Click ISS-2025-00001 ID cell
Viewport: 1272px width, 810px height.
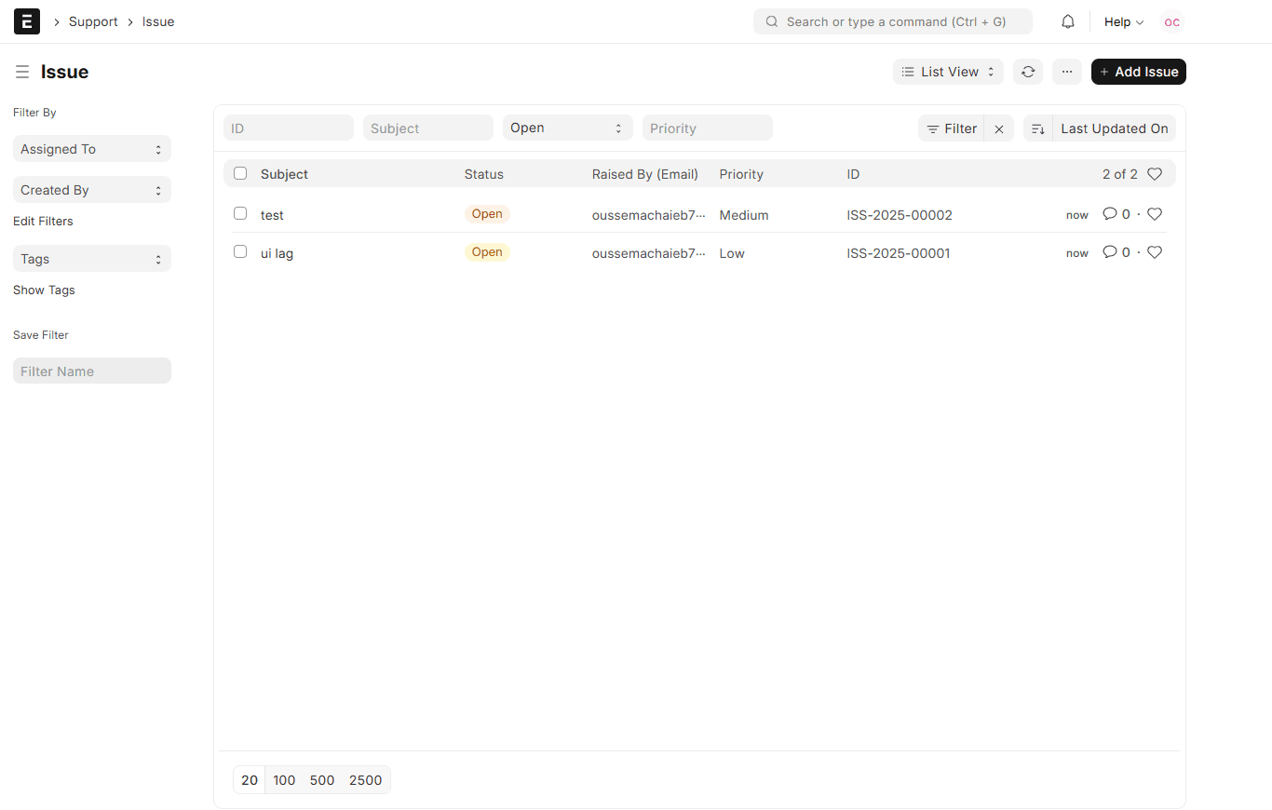(x=899, y=253)
